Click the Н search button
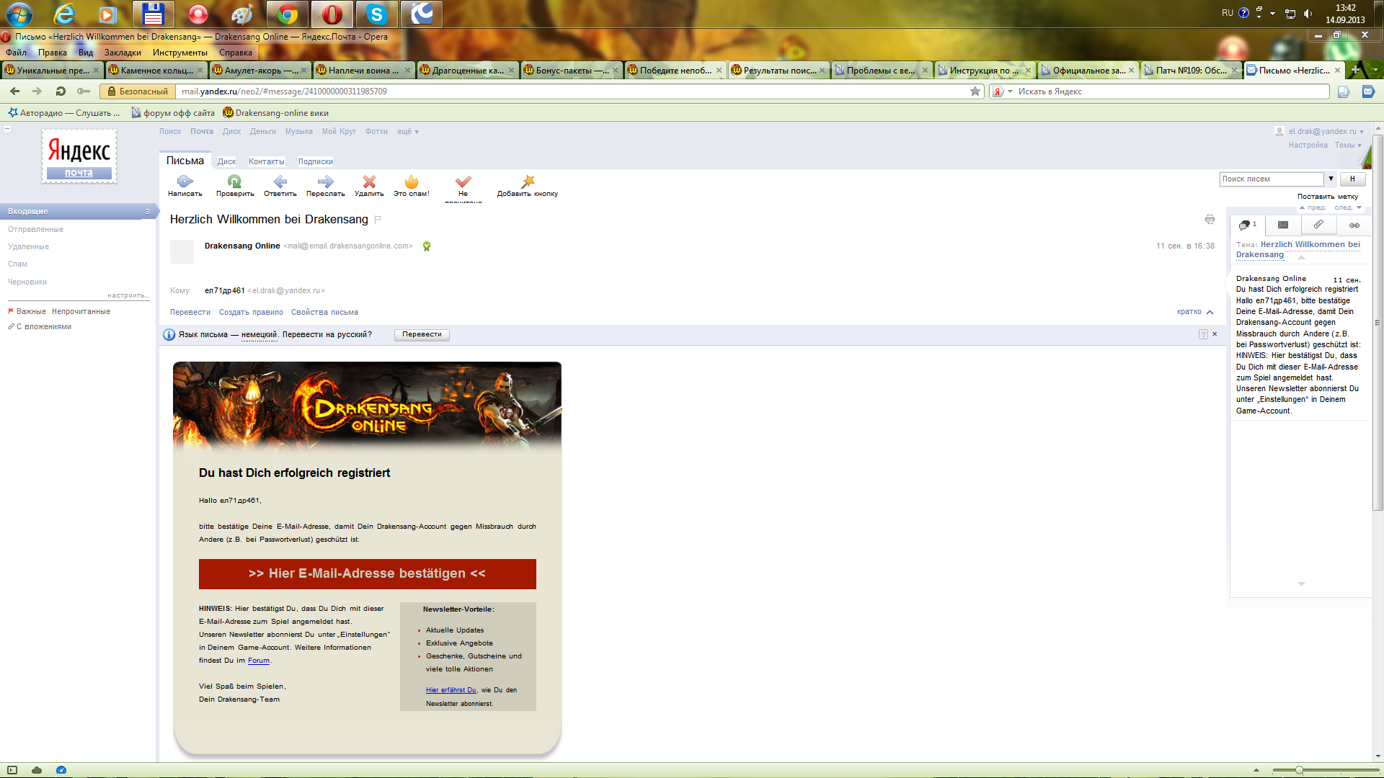Screen dimensions: 1384x778 click(1352, 179)
